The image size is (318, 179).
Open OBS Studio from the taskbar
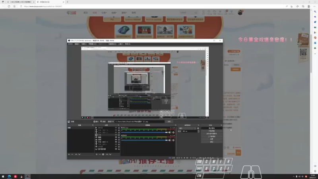pos(27,177)
